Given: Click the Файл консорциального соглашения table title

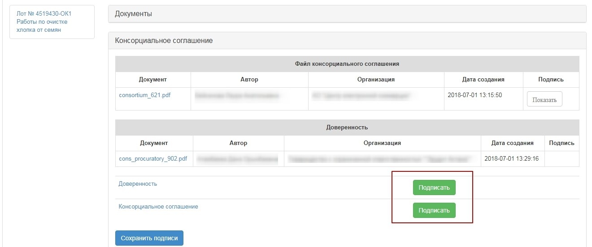Looking at the screenshot, I should (347, 64).
